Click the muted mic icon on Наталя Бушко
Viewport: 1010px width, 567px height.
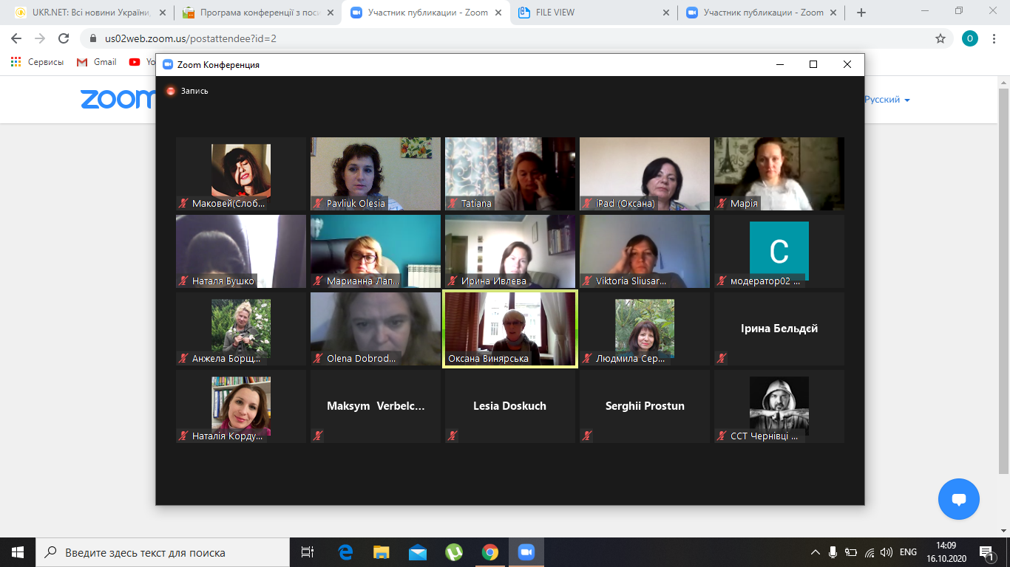pyautogui.click(x=183, y=281)
